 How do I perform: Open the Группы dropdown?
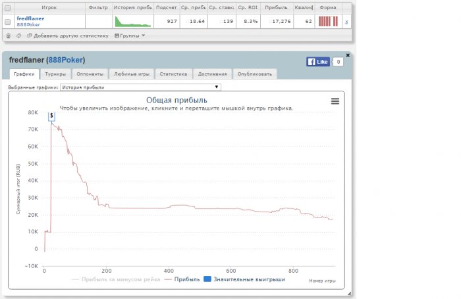pos(130,35)
